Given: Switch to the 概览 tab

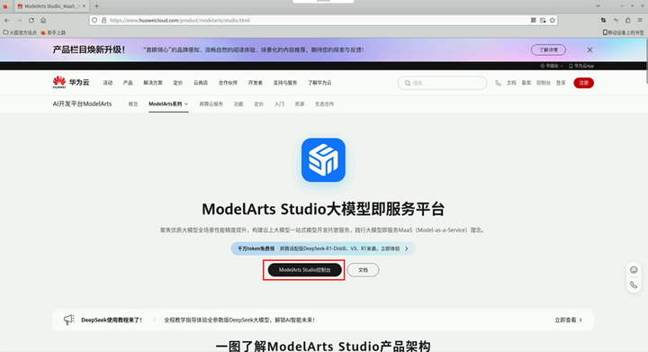Looking at the screenshot, I should click(133, 104).
